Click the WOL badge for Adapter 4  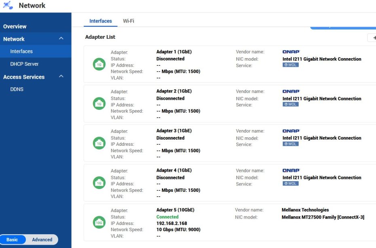coord(290,183)
